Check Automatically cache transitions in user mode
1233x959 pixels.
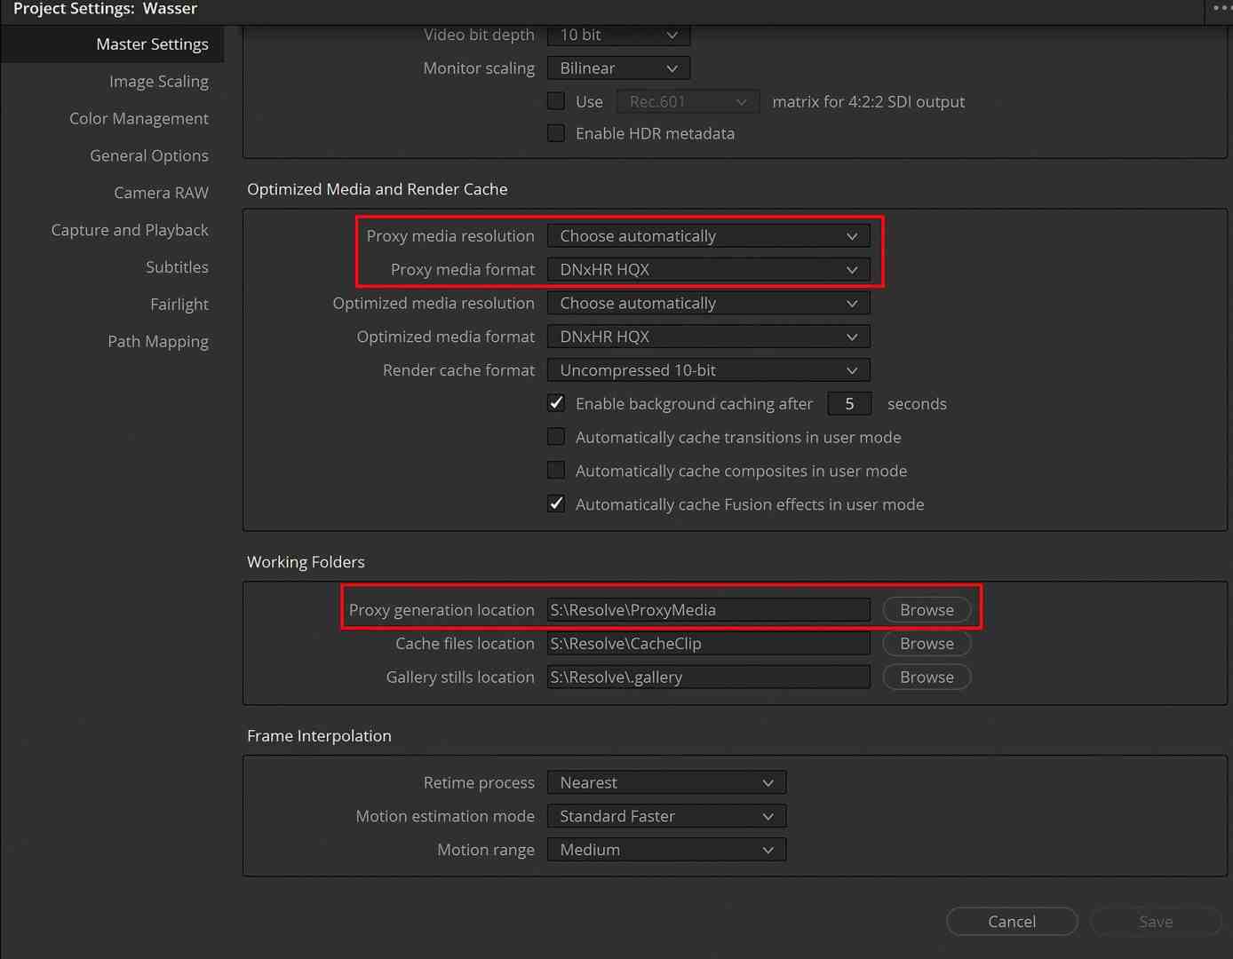[x=556, y=436]
